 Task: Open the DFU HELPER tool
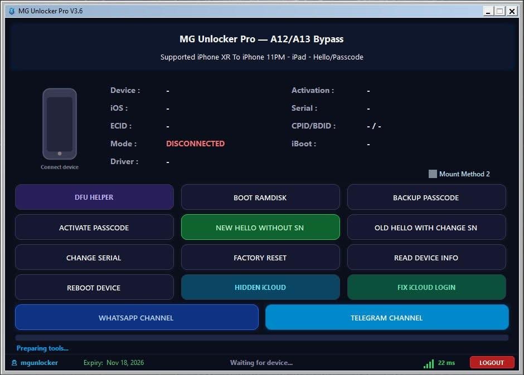94,197
